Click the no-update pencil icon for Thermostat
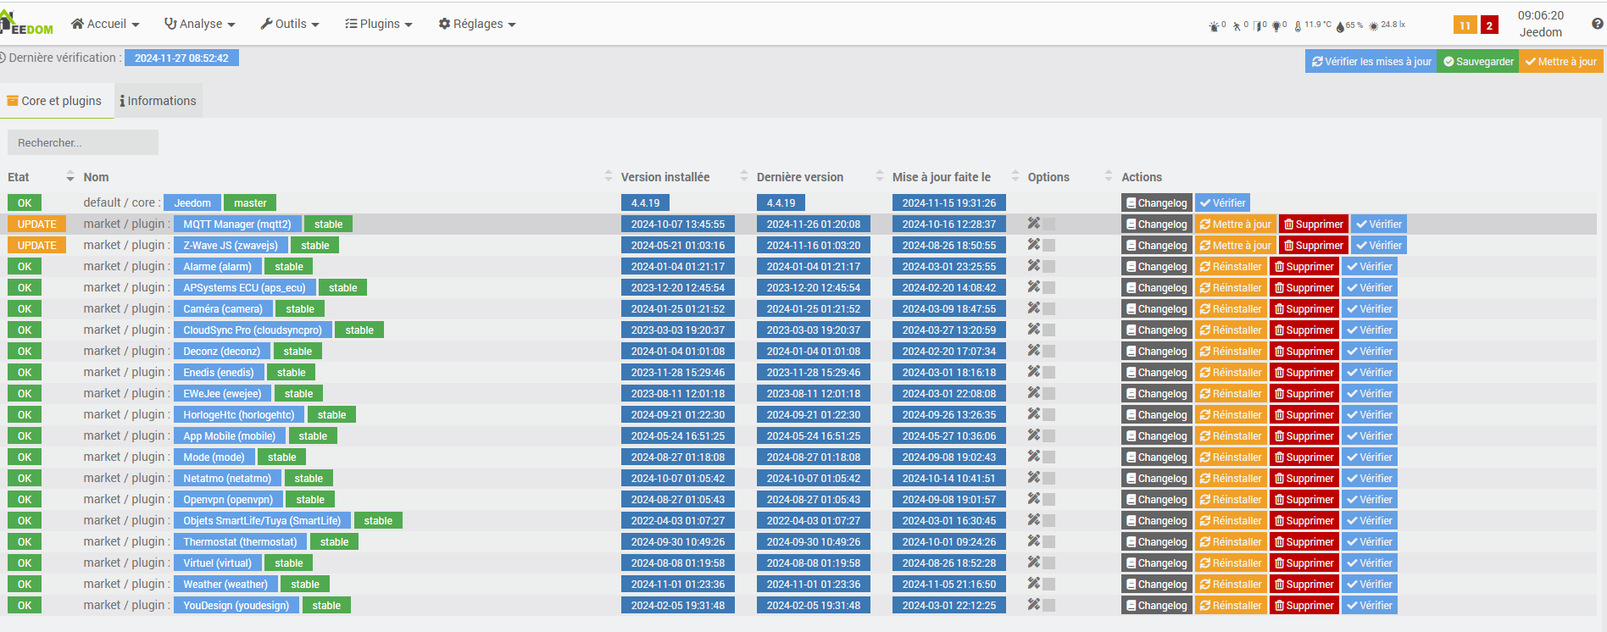This screenshot has width=1607, height=632. click(1033, 541)
